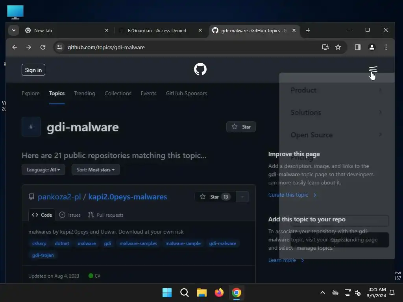Go back to the previous page

(x=15, y=47)
